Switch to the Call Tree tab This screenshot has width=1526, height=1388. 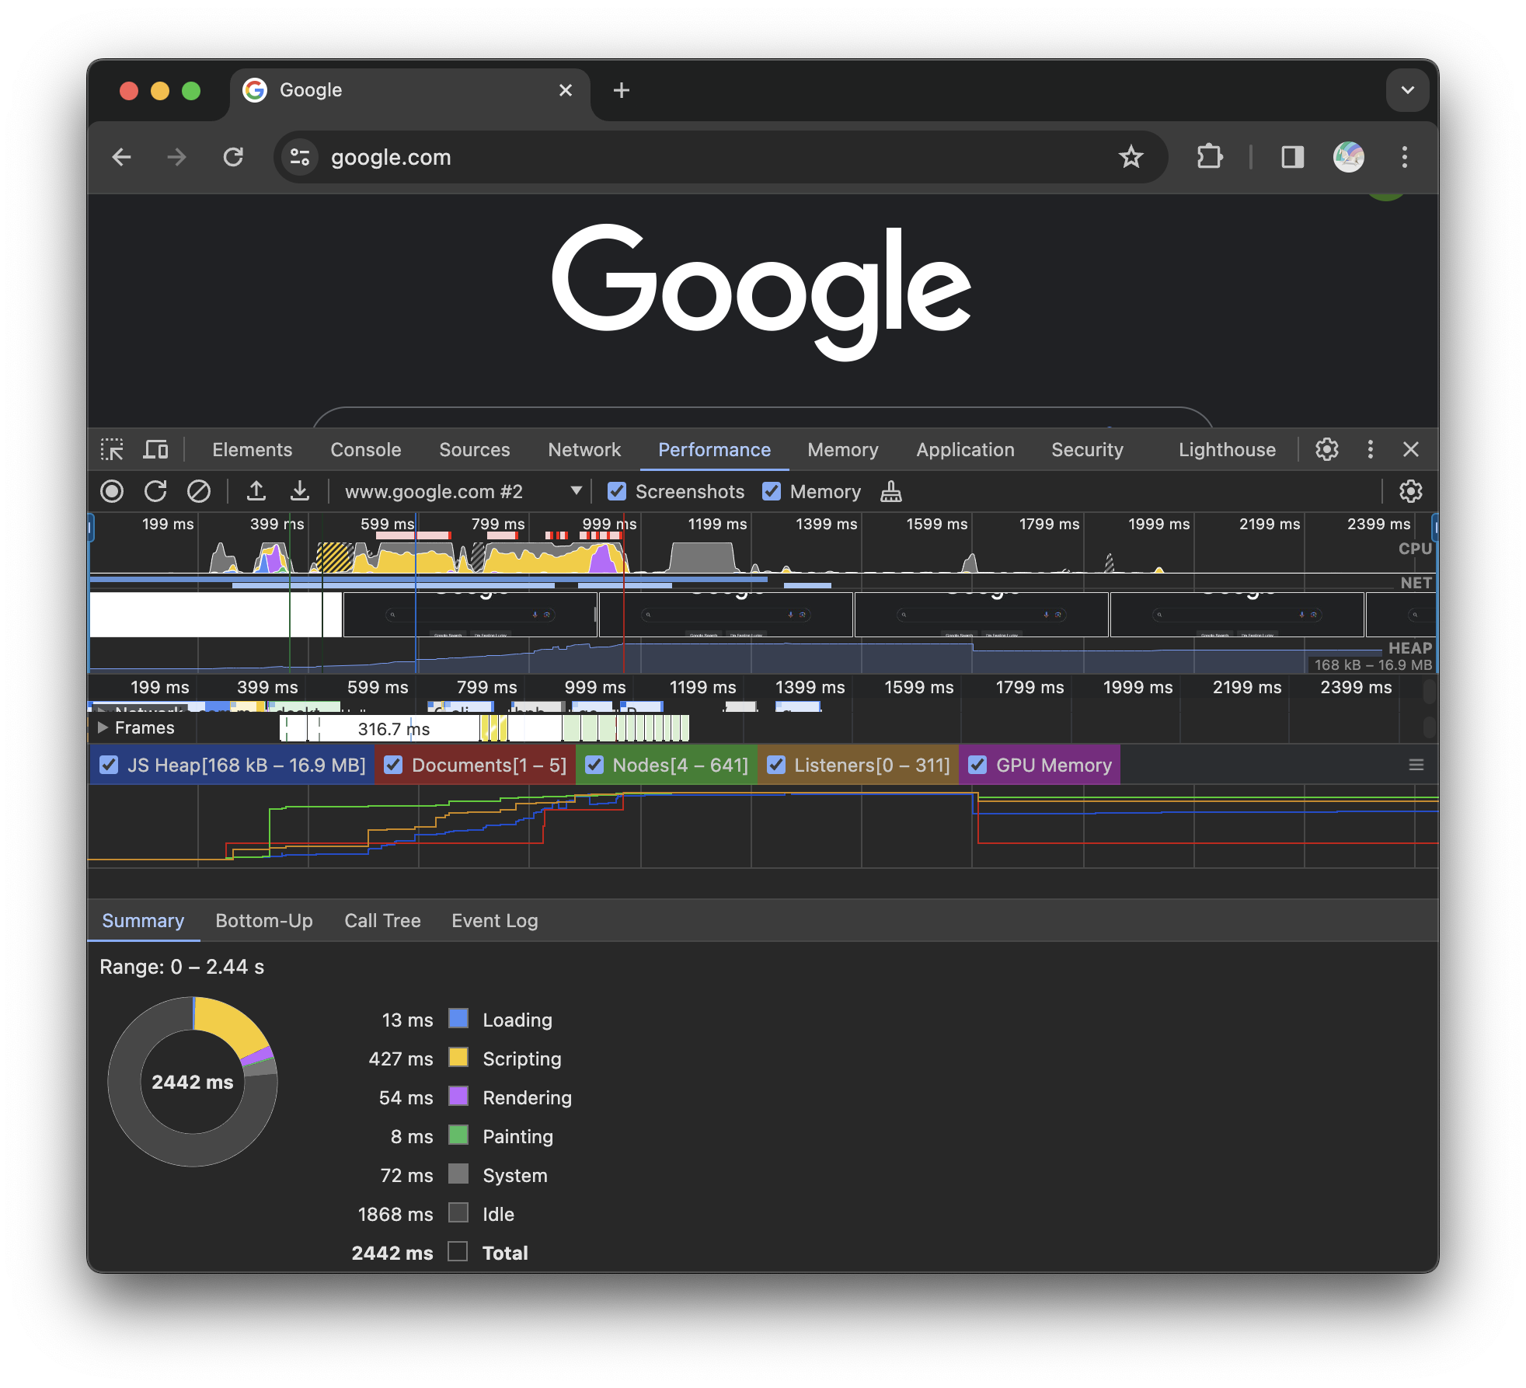point(382,920)
